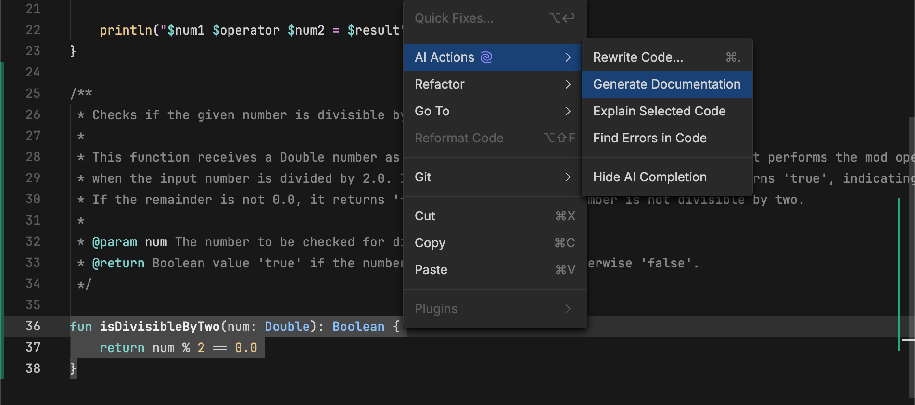This screenshot has height=405, width=915.
Task: Click the isDivisibleByTwo function name
Action: tap(159, 327)
